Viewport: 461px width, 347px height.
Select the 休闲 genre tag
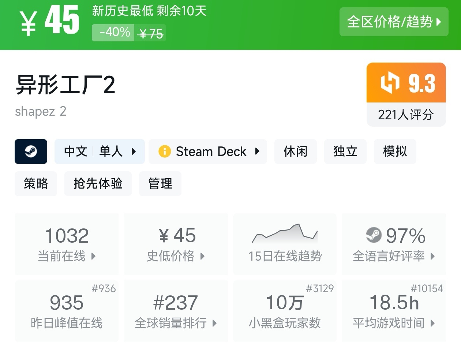295,152
